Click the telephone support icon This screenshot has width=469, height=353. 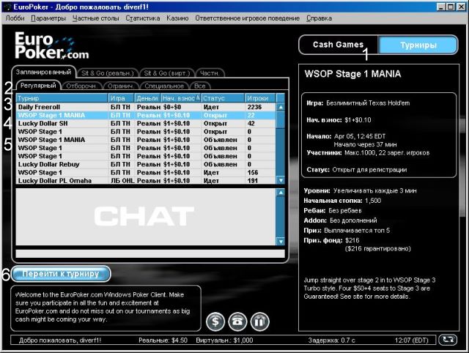[x=237, y=322]
